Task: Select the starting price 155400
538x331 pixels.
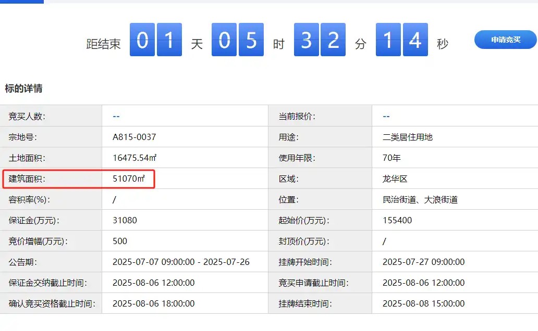Action: click(397, 220)
